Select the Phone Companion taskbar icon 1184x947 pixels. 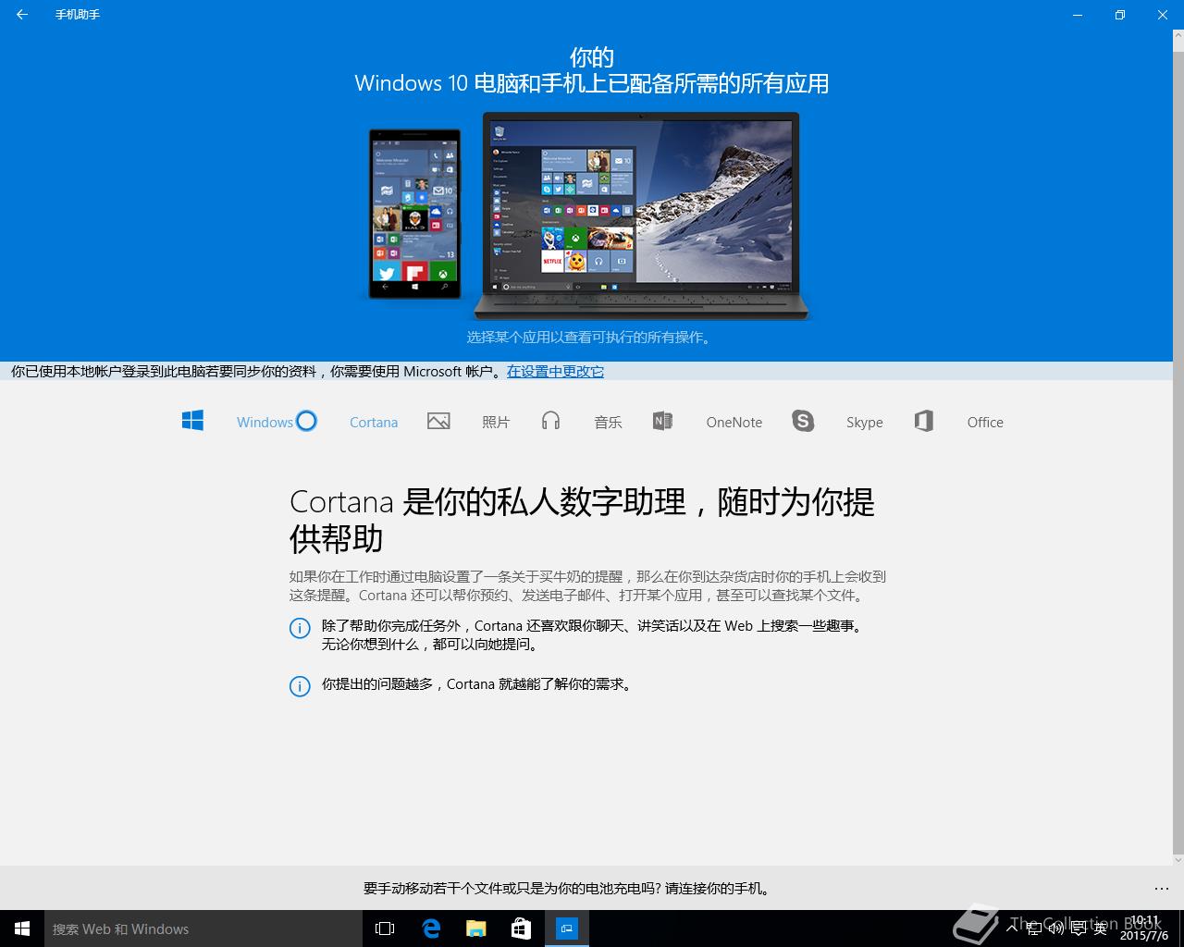(567, 929)
